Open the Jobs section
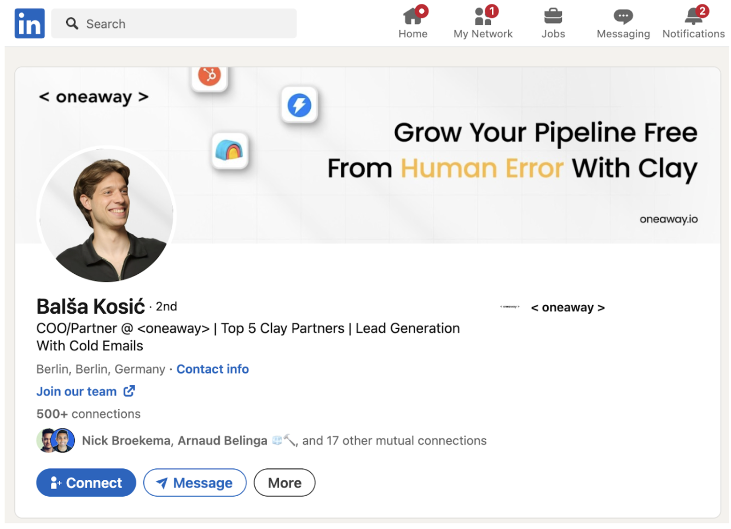This screenshot has width=731, height=529. (553, 22)
